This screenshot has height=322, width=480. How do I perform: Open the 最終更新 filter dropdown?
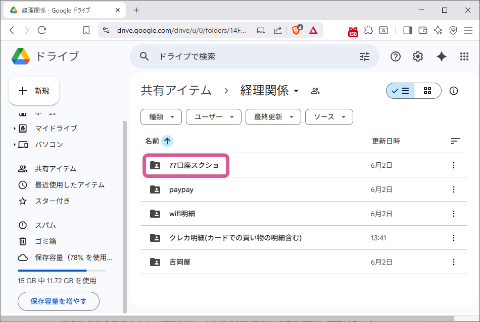pyautogui.click(x=273, y=117)
